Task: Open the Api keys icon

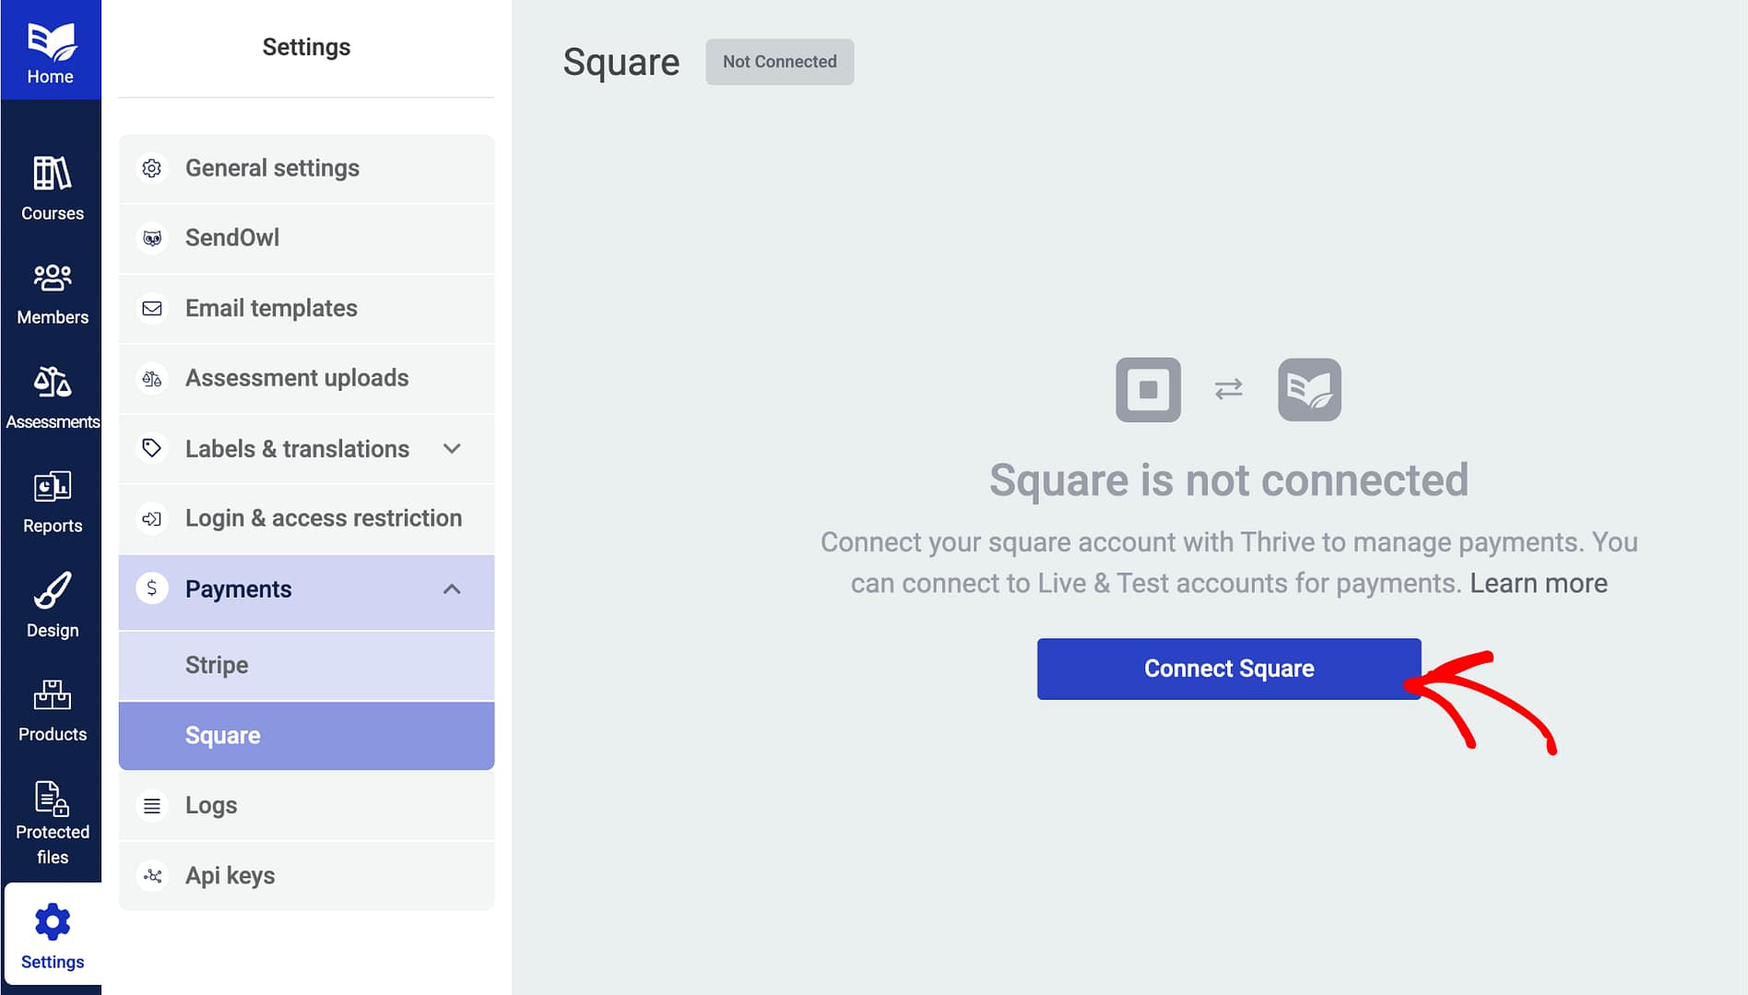Action: pos(152,875)
